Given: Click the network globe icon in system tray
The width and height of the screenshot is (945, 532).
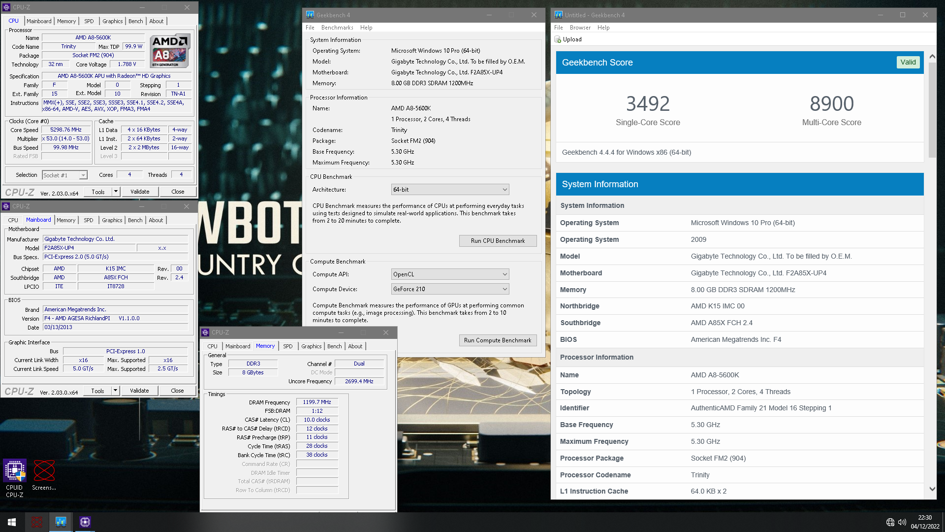Looking at the screenshot, I should 890,522.
